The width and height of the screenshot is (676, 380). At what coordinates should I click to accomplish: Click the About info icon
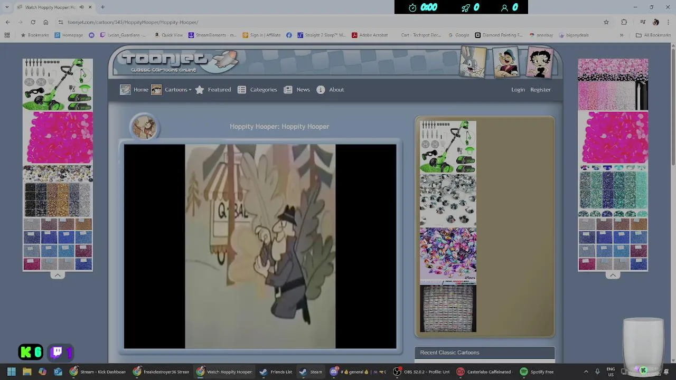(321, 90)
